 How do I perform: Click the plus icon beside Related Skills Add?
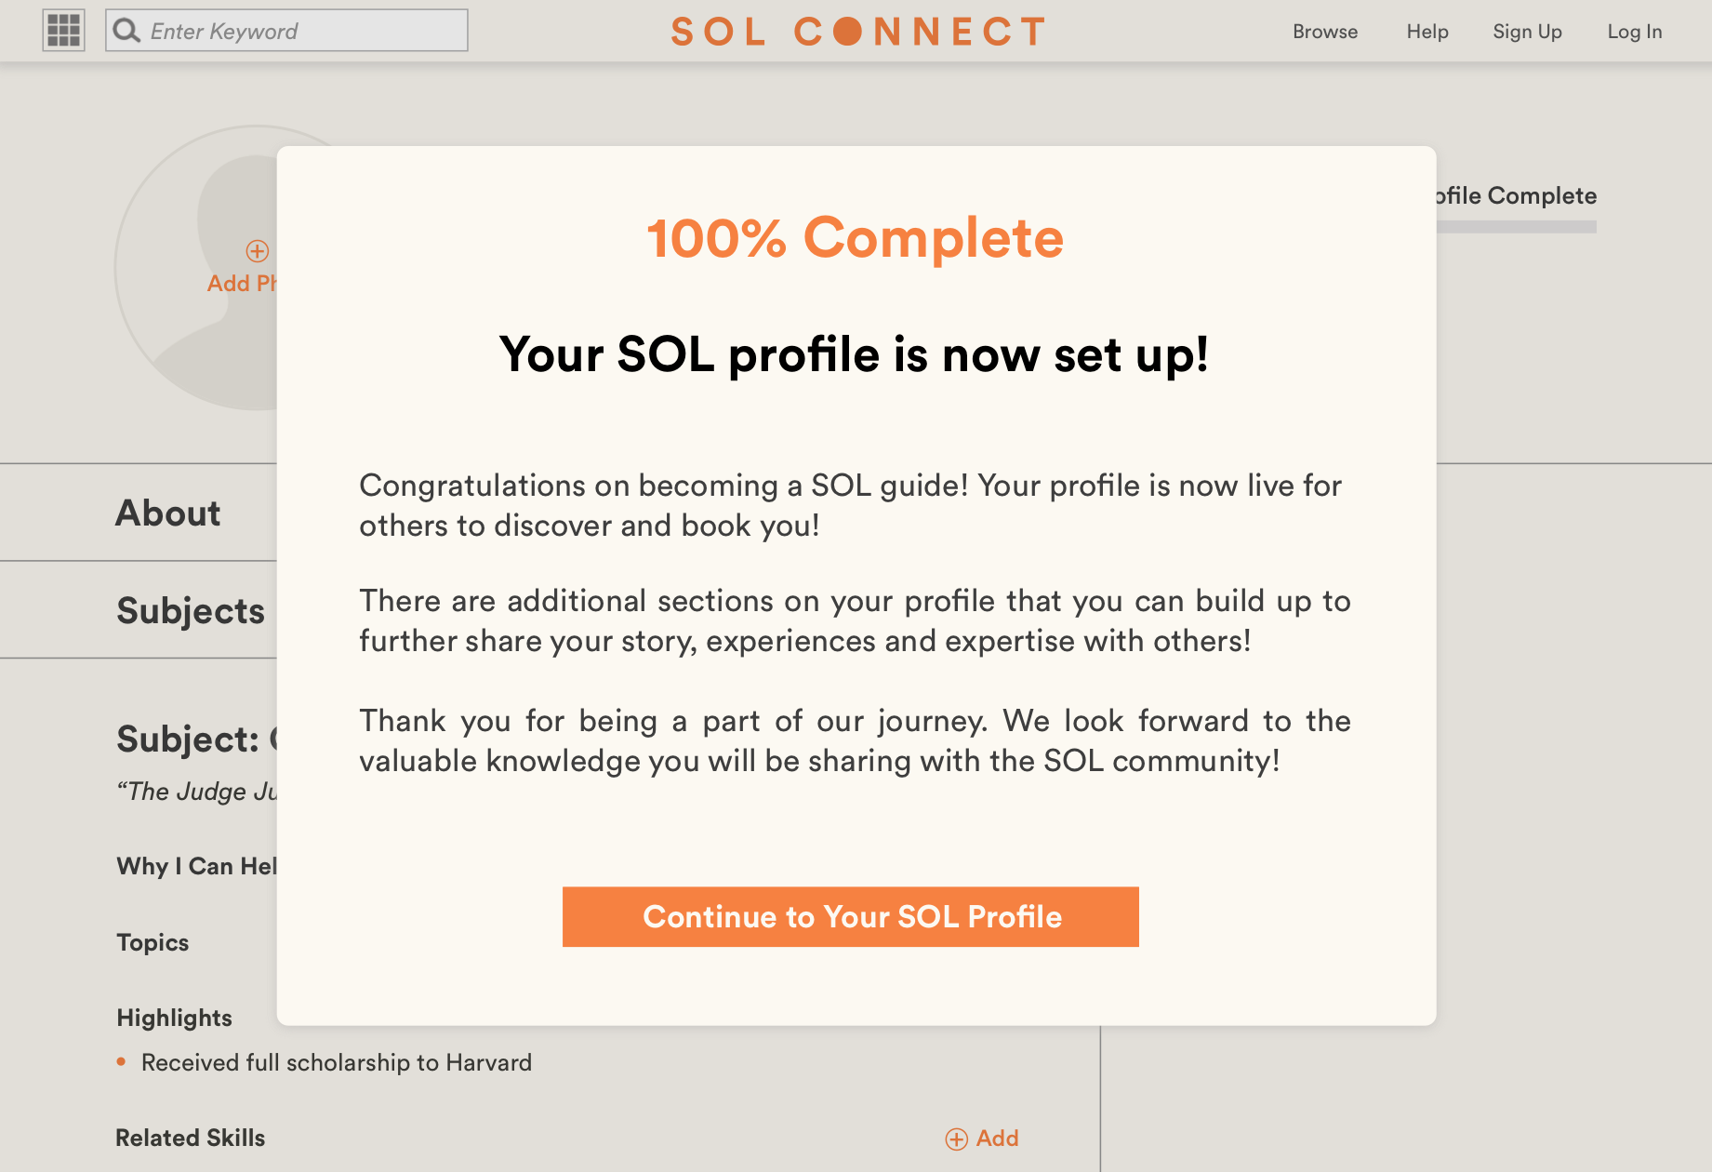(x=956, y=1139)
